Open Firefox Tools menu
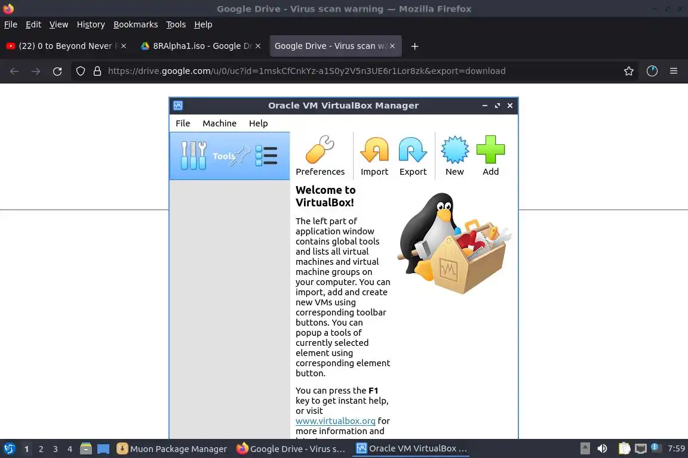The height and width of the screenshot is (458, 688). click(x=176, y=24)
